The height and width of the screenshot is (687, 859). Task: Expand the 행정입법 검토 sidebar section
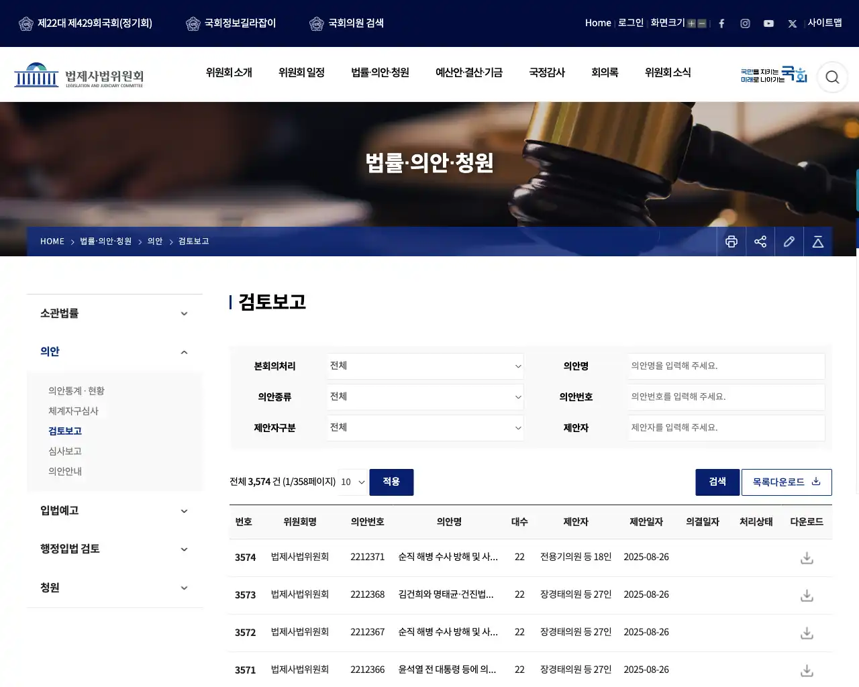pos(115,549)
